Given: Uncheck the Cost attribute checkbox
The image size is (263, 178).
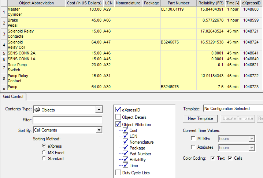Looking at the screenshot, I should [126, 130].
